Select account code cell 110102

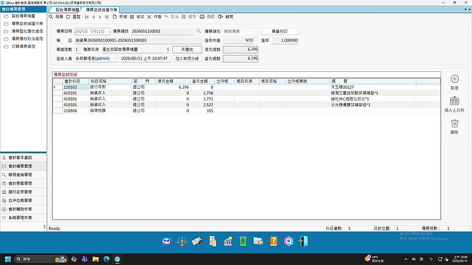(x=76, y=88)
